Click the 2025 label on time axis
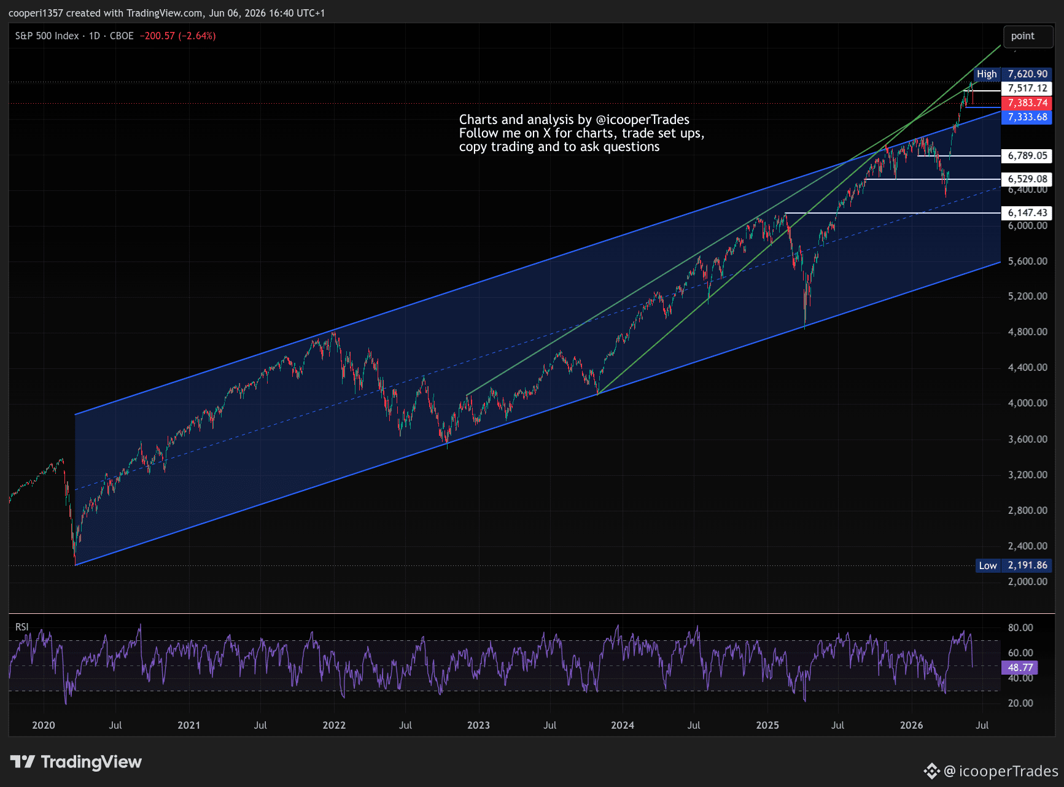 tap(767, 725)
